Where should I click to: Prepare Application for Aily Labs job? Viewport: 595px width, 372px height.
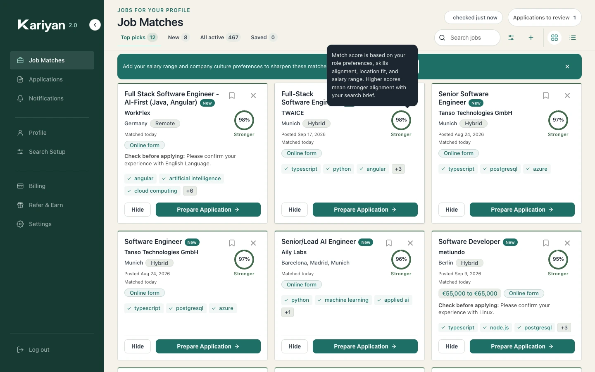tap(365, 346)
